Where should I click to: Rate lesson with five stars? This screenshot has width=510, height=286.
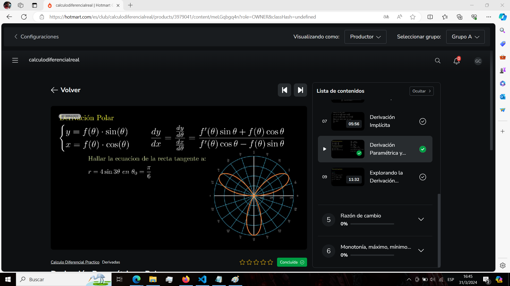(270, 262)
